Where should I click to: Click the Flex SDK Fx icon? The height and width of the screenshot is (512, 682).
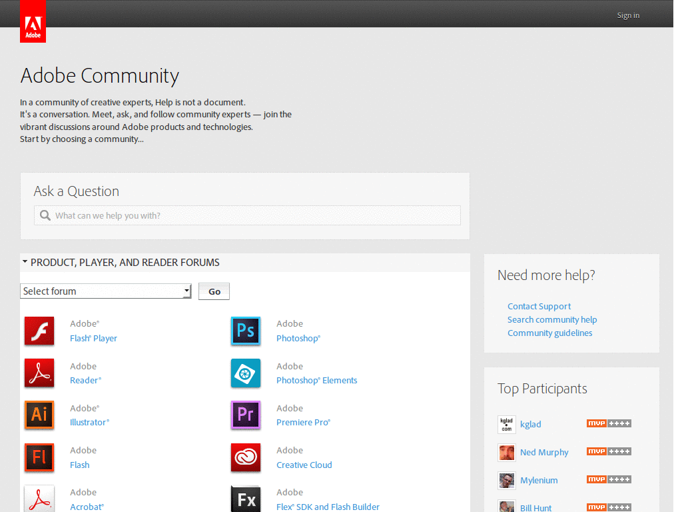[246, 499]
